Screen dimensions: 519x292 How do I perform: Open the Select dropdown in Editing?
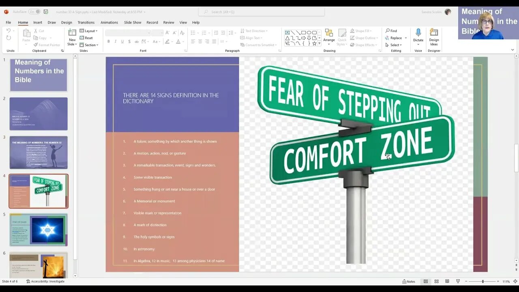[x=394, y=45]
